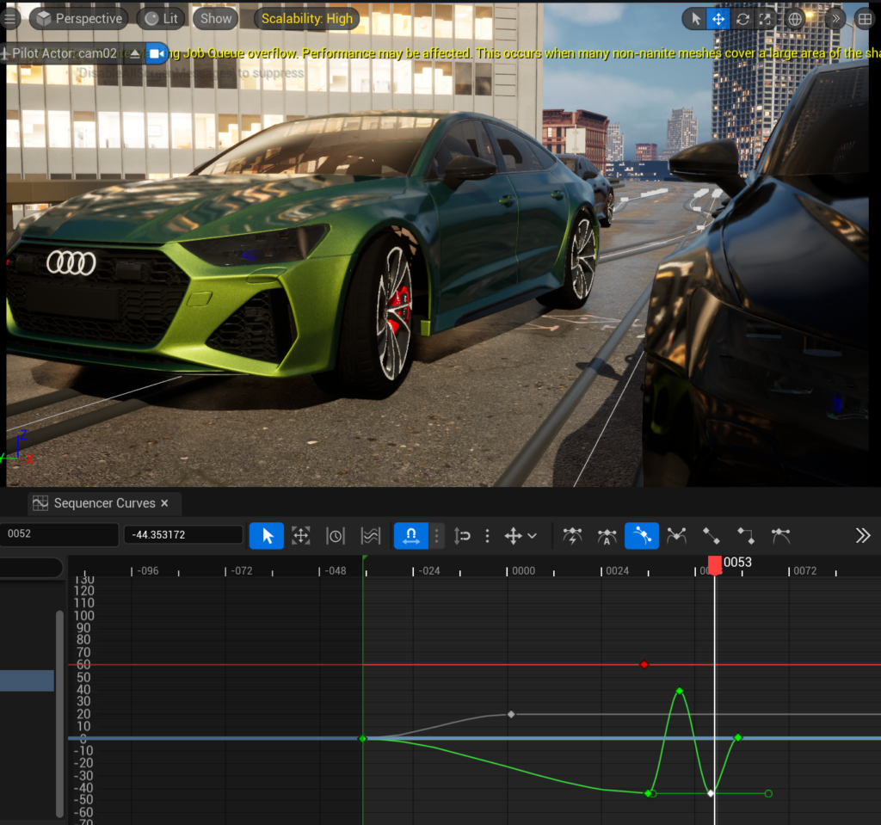Image resolution: width=881 pixels, height=825 pixels.
Task: Open the viewport layout grid button
Action: 865,19
